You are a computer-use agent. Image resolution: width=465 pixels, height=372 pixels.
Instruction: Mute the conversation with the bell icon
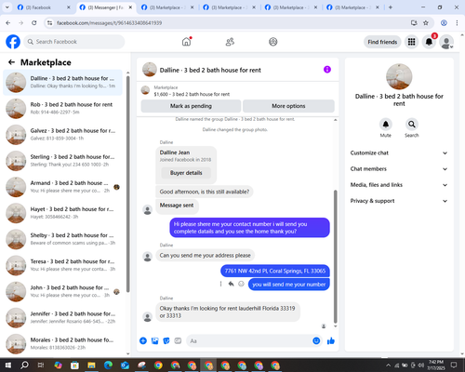pyautogui.click(x=386, y=125)
